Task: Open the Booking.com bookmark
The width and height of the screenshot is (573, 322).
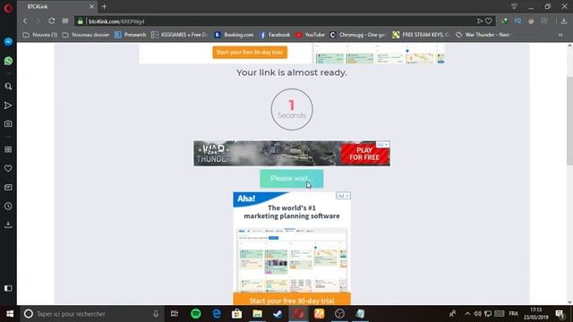Action: [x=234, y=35]
